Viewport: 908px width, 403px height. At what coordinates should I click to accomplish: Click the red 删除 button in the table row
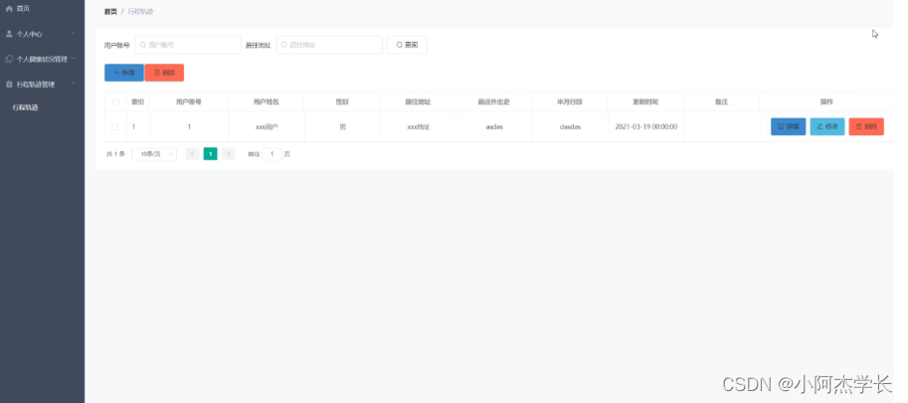click(866, 126)
